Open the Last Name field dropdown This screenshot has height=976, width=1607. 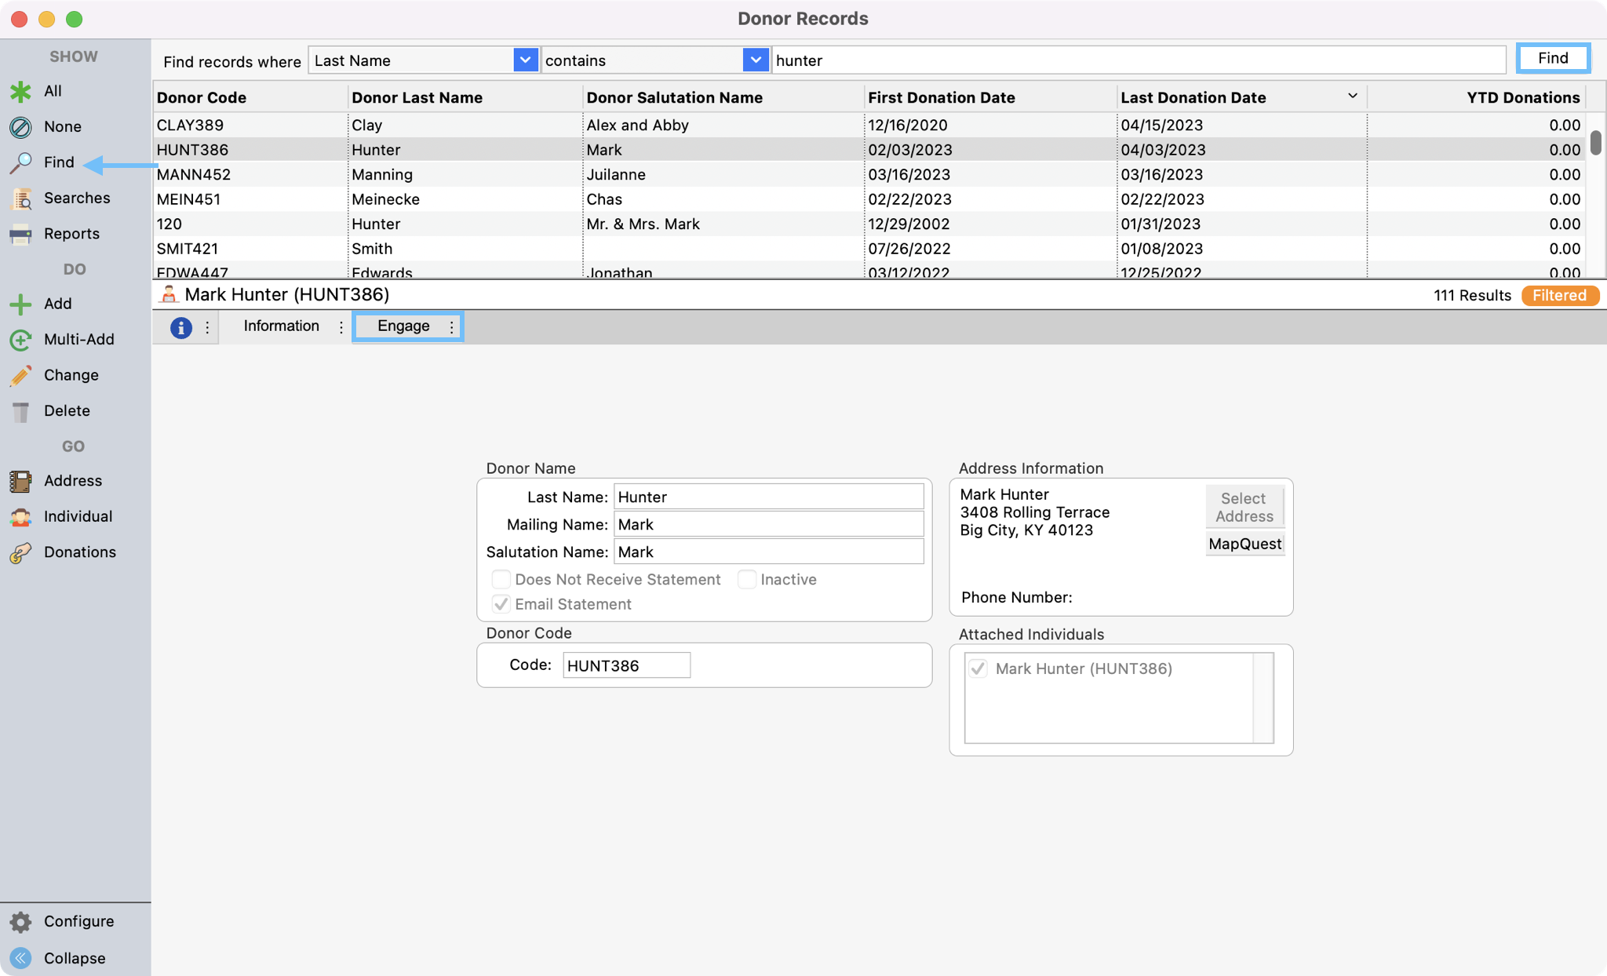click(525, 60)
